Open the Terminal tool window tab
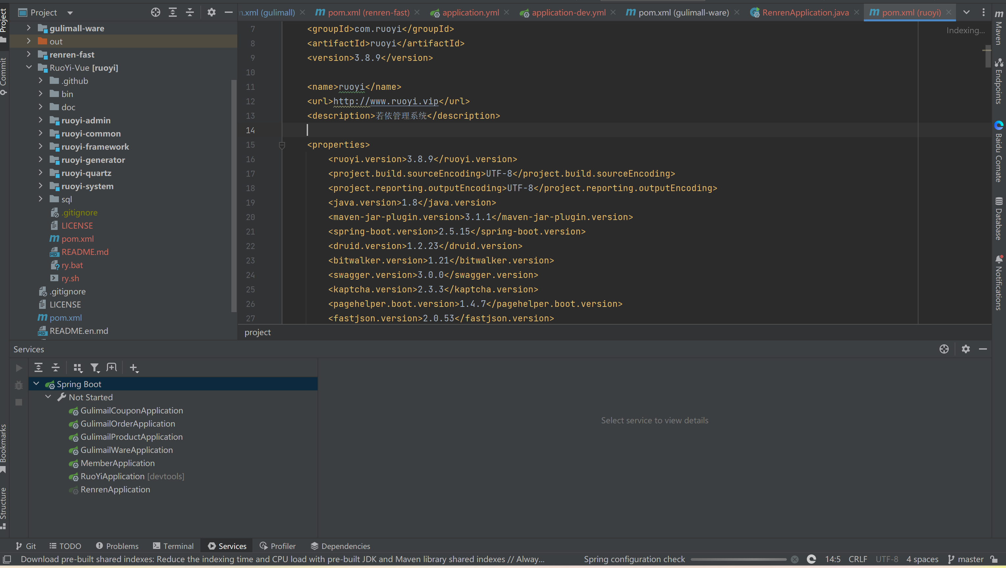This screenshot has width=1006, height=568. 173,546
